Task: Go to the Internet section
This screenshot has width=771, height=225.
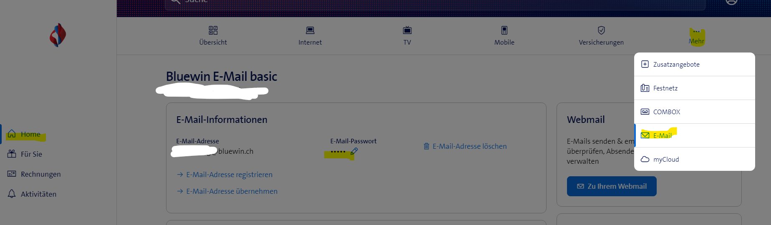Action: point(310,36)
